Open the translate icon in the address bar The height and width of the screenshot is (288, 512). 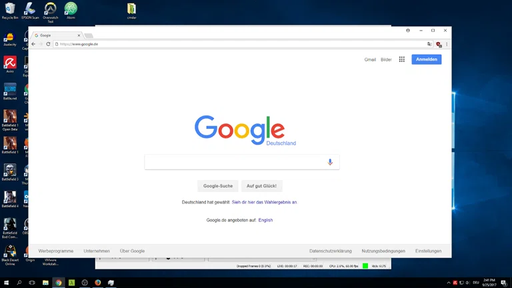(x=429, y=44)
